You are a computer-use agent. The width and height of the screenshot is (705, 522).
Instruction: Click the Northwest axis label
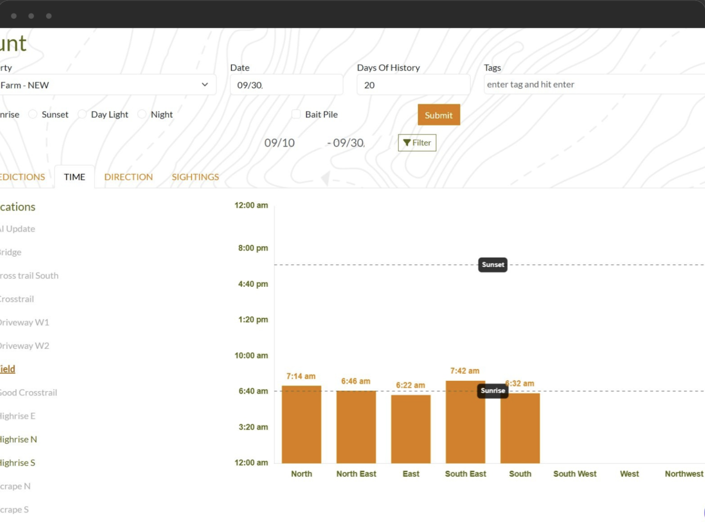coord(684,474)
